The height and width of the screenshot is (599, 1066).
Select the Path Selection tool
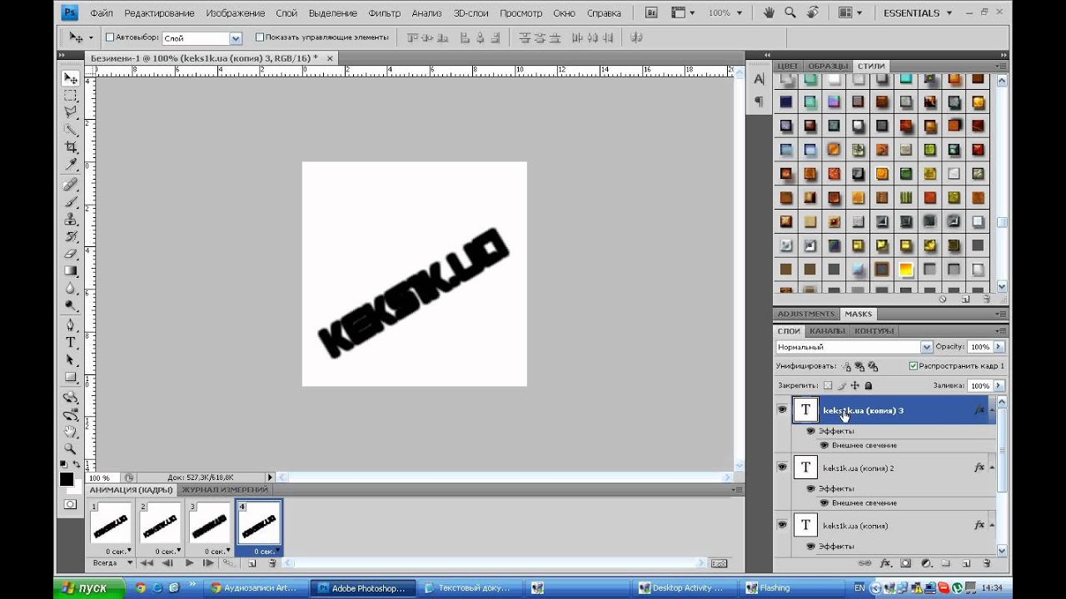tap(71, 360)
